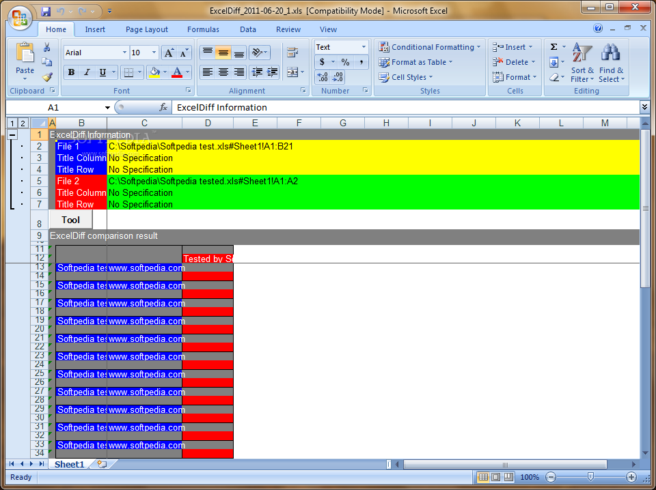Image resolution: width=656 pixels, height=490 pixels.
Task: Toggle Align Text Right
Action: click(239, 72)
